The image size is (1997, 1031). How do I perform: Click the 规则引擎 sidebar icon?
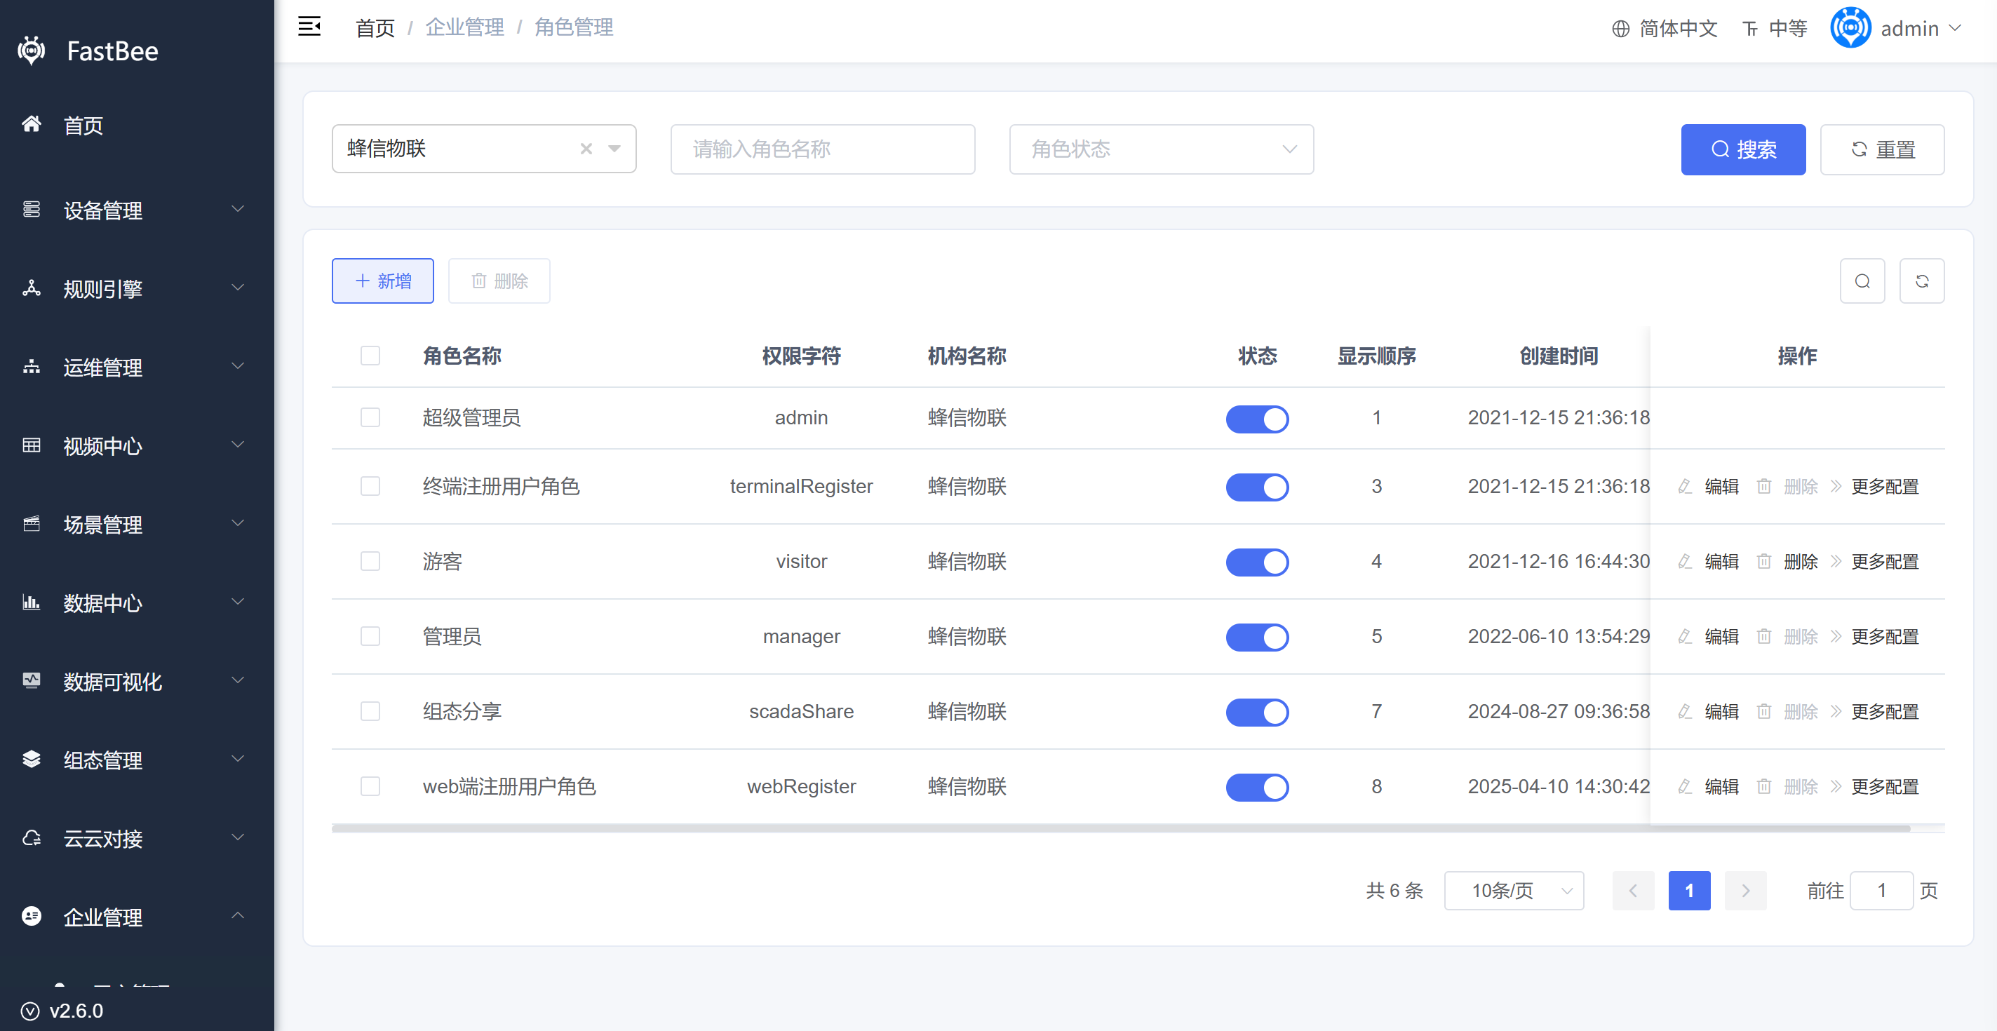31,288
